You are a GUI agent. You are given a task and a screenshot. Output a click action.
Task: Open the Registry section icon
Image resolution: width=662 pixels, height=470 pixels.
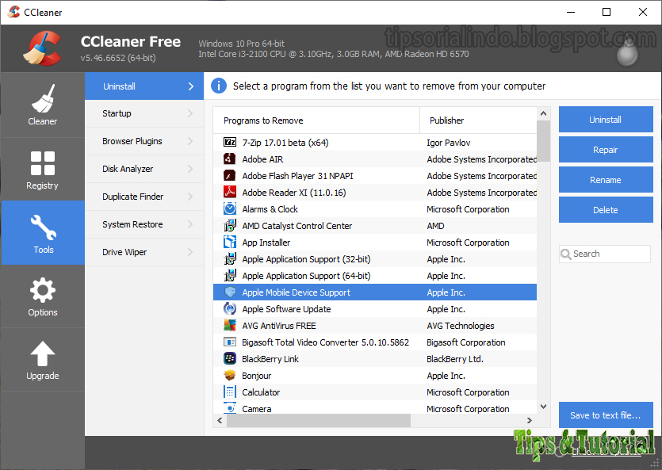pos(43,162)
